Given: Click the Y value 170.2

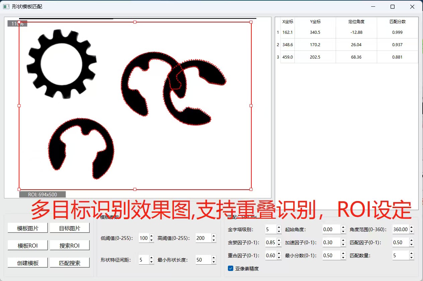Looking at the screenshot, I should tap(315, 44).
